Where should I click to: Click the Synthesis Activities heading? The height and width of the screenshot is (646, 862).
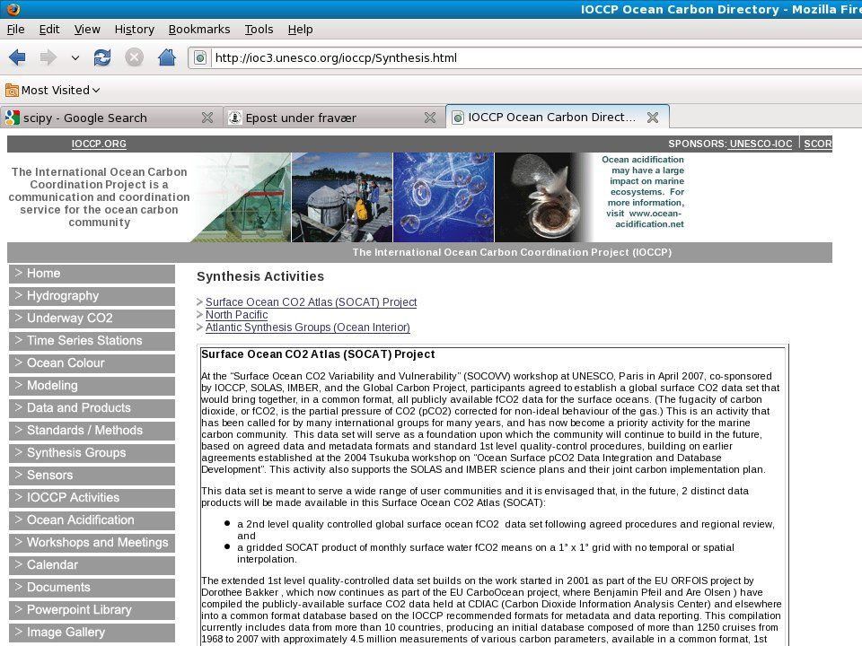click(260, 276)
